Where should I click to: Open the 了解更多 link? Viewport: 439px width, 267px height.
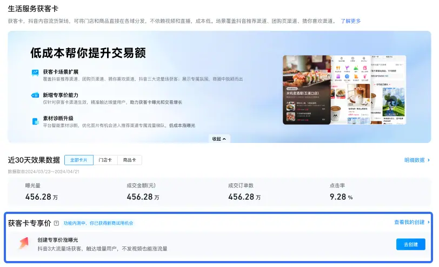350,21
